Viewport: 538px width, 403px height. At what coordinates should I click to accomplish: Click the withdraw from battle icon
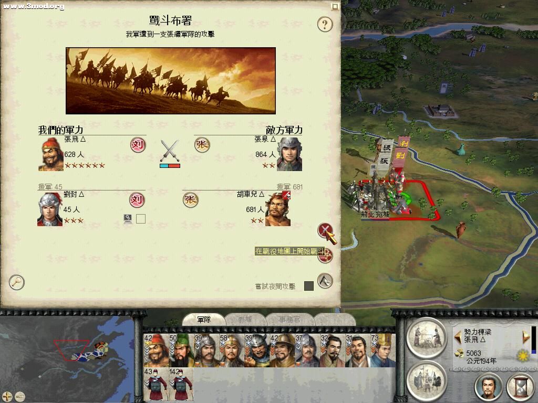click(325, 281)
